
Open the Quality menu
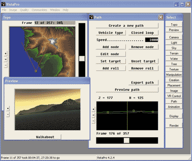[24, 10]
